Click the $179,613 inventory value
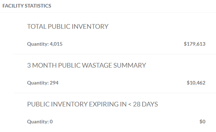This screenshot has width=216, height=132. [x=194, y=44]
